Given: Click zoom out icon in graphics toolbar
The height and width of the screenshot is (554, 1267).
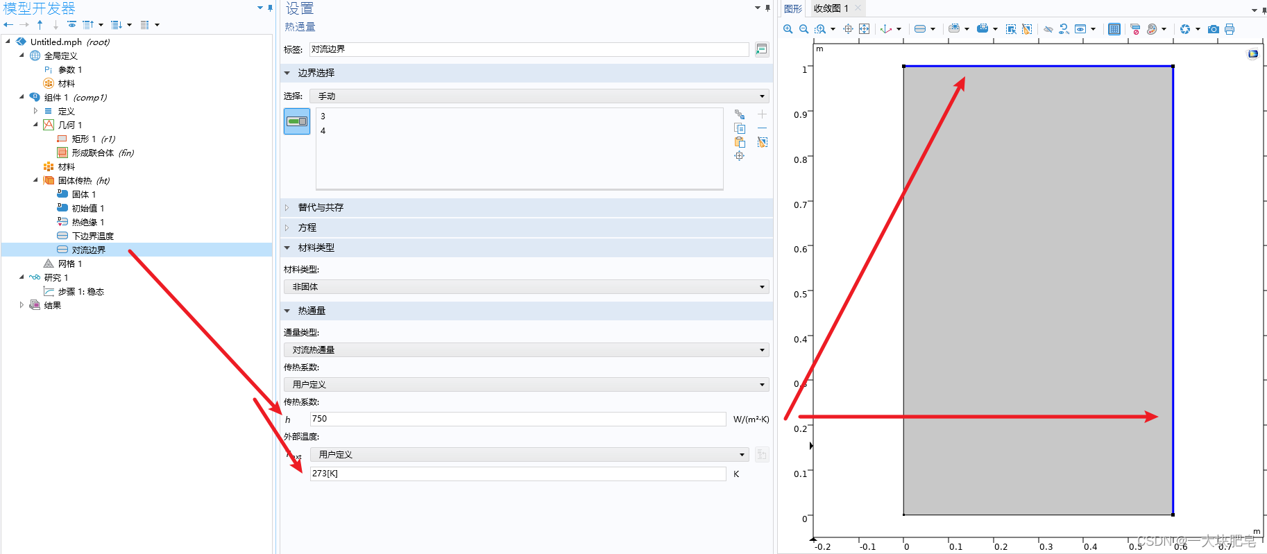Looking at the screenshot, I should [x=803, y=29].
